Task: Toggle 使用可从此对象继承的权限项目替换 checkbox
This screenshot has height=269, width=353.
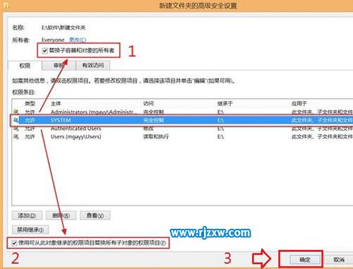Action: [14, 243]
